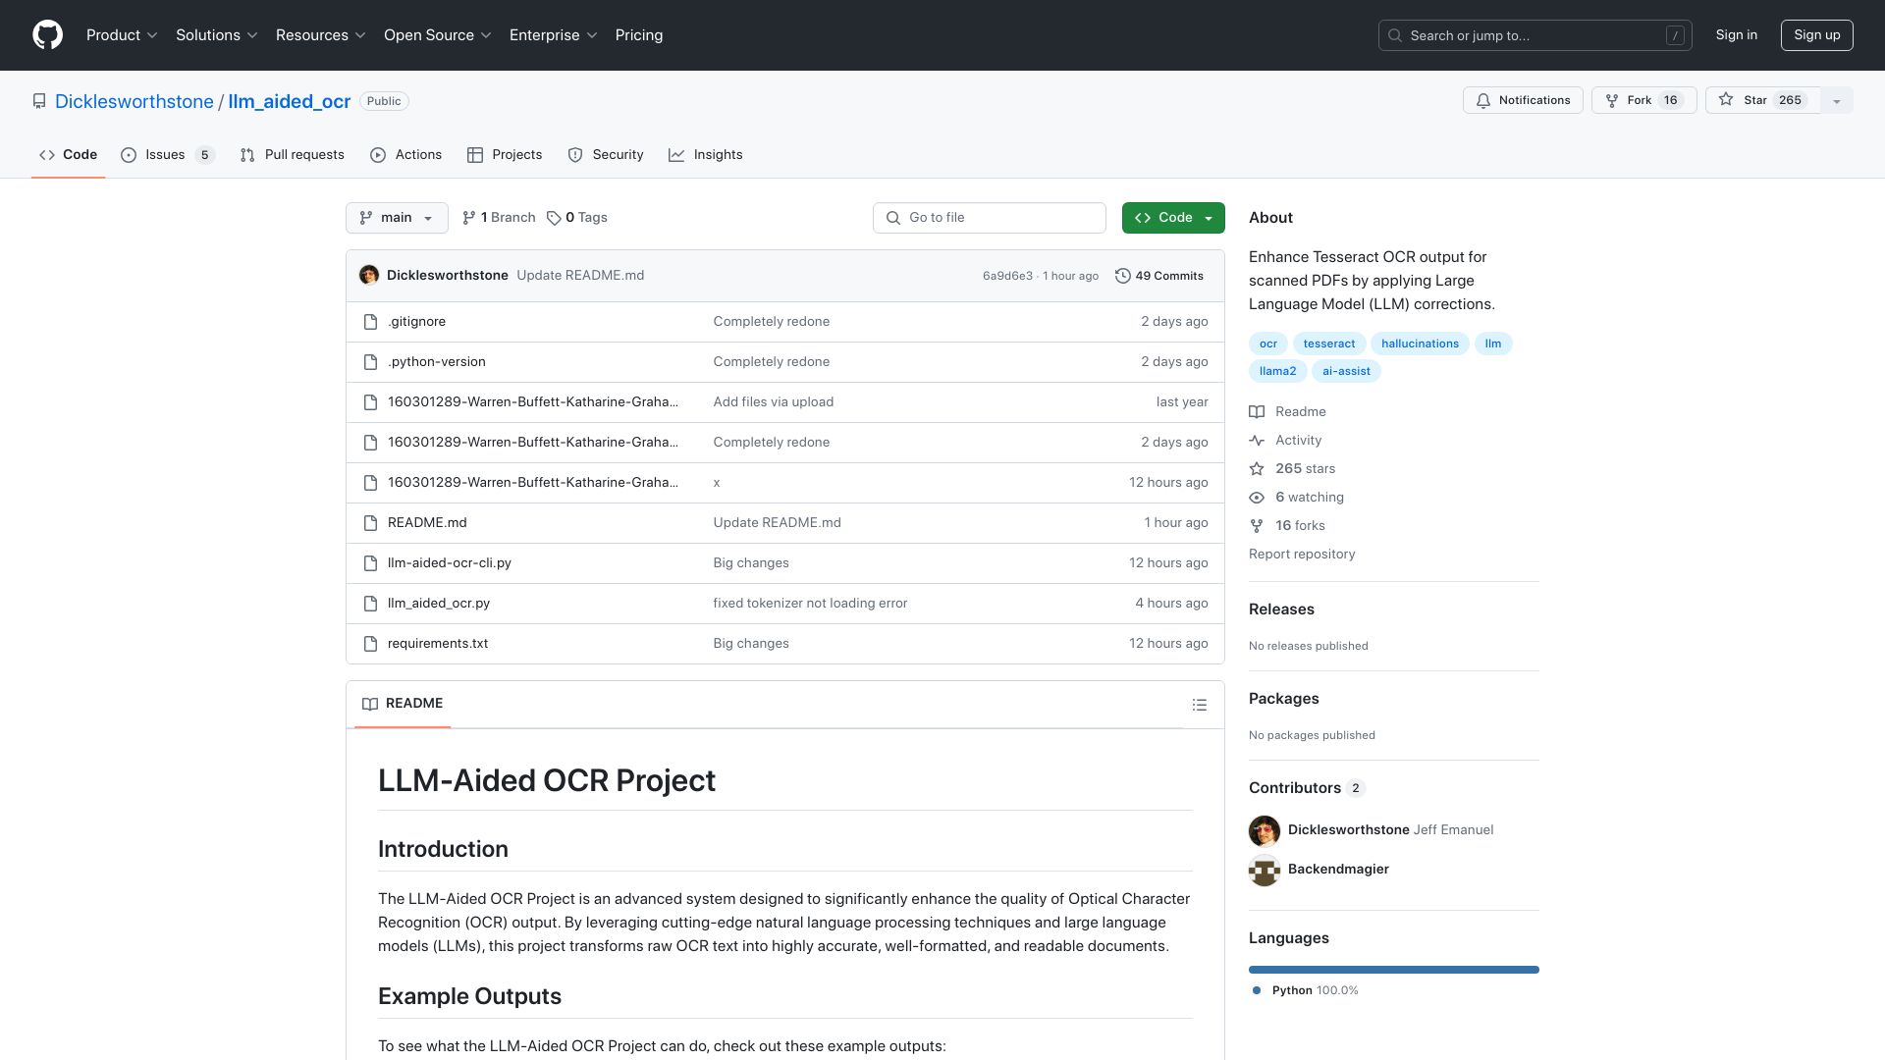Star the repository
The width and height of the screenshot is (1885, 1060).
[1763, 100]
